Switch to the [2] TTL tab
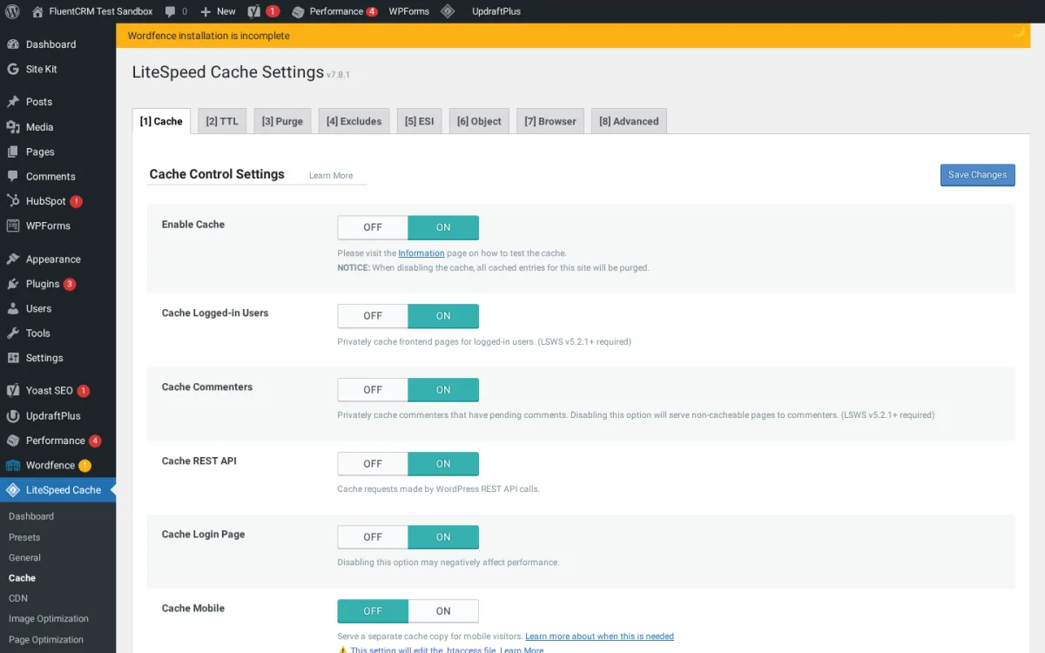The width and height of the screenshot is (1045, 653). (x=222, y=121)
